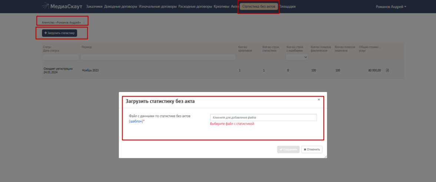
Task: Focus the Статус filter input
Action: tap(60, 57)
